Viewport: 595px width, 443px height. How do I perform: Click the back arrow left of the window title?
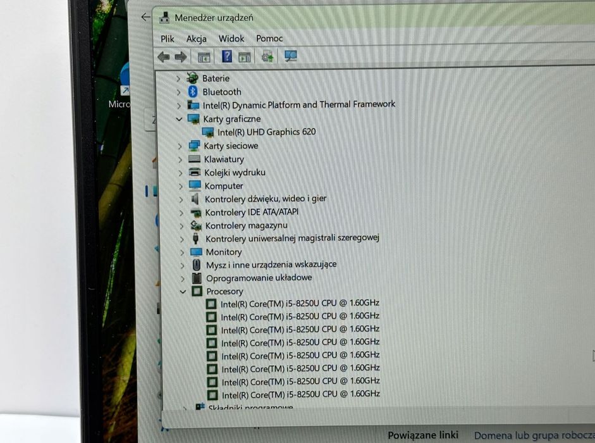tap(145, 16)
